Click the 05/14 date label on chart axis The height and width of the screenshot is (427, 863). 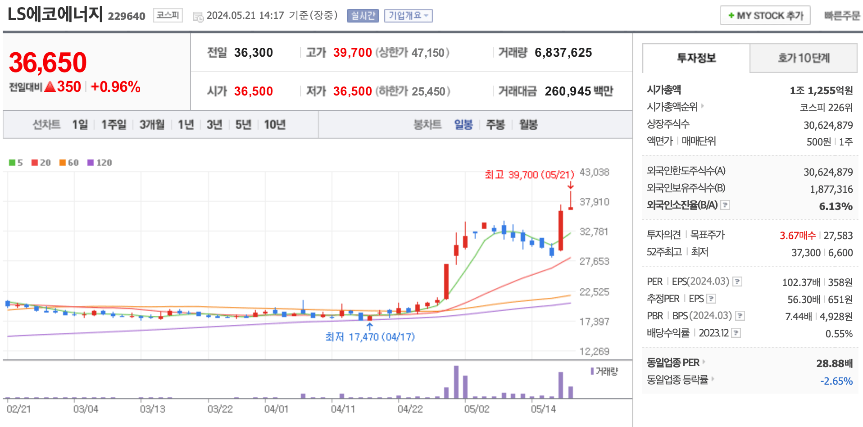pos(543,409)
